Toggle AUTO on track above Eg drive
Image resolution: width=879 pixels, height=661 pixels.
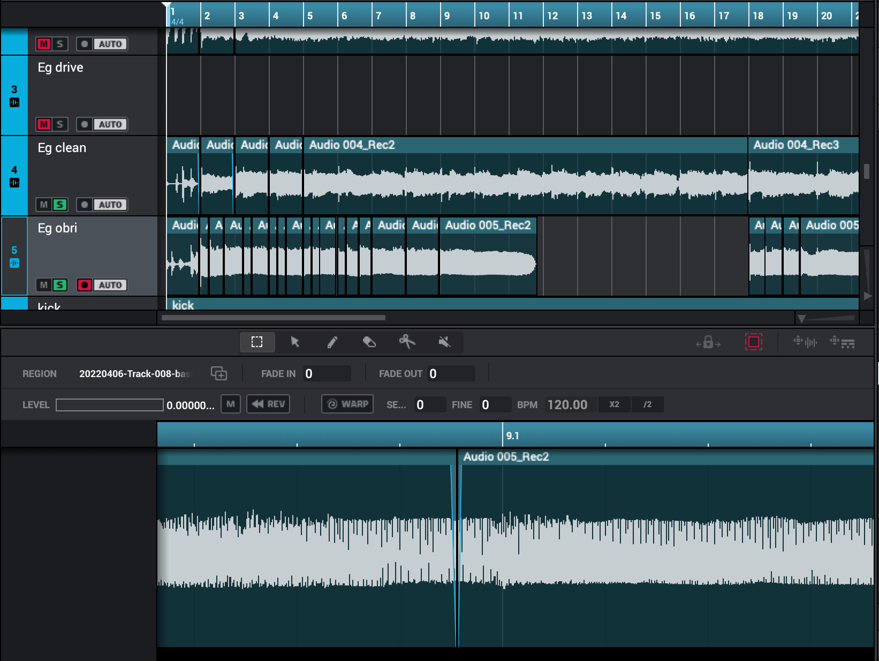click(x=110, y=44)
